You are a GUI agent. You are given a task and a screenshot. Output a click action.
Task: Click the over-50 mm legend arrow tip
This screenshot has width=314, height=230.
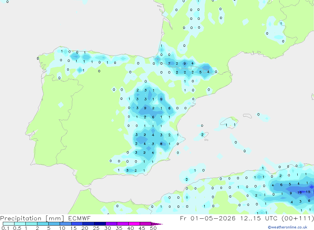(x=157, y=224)
